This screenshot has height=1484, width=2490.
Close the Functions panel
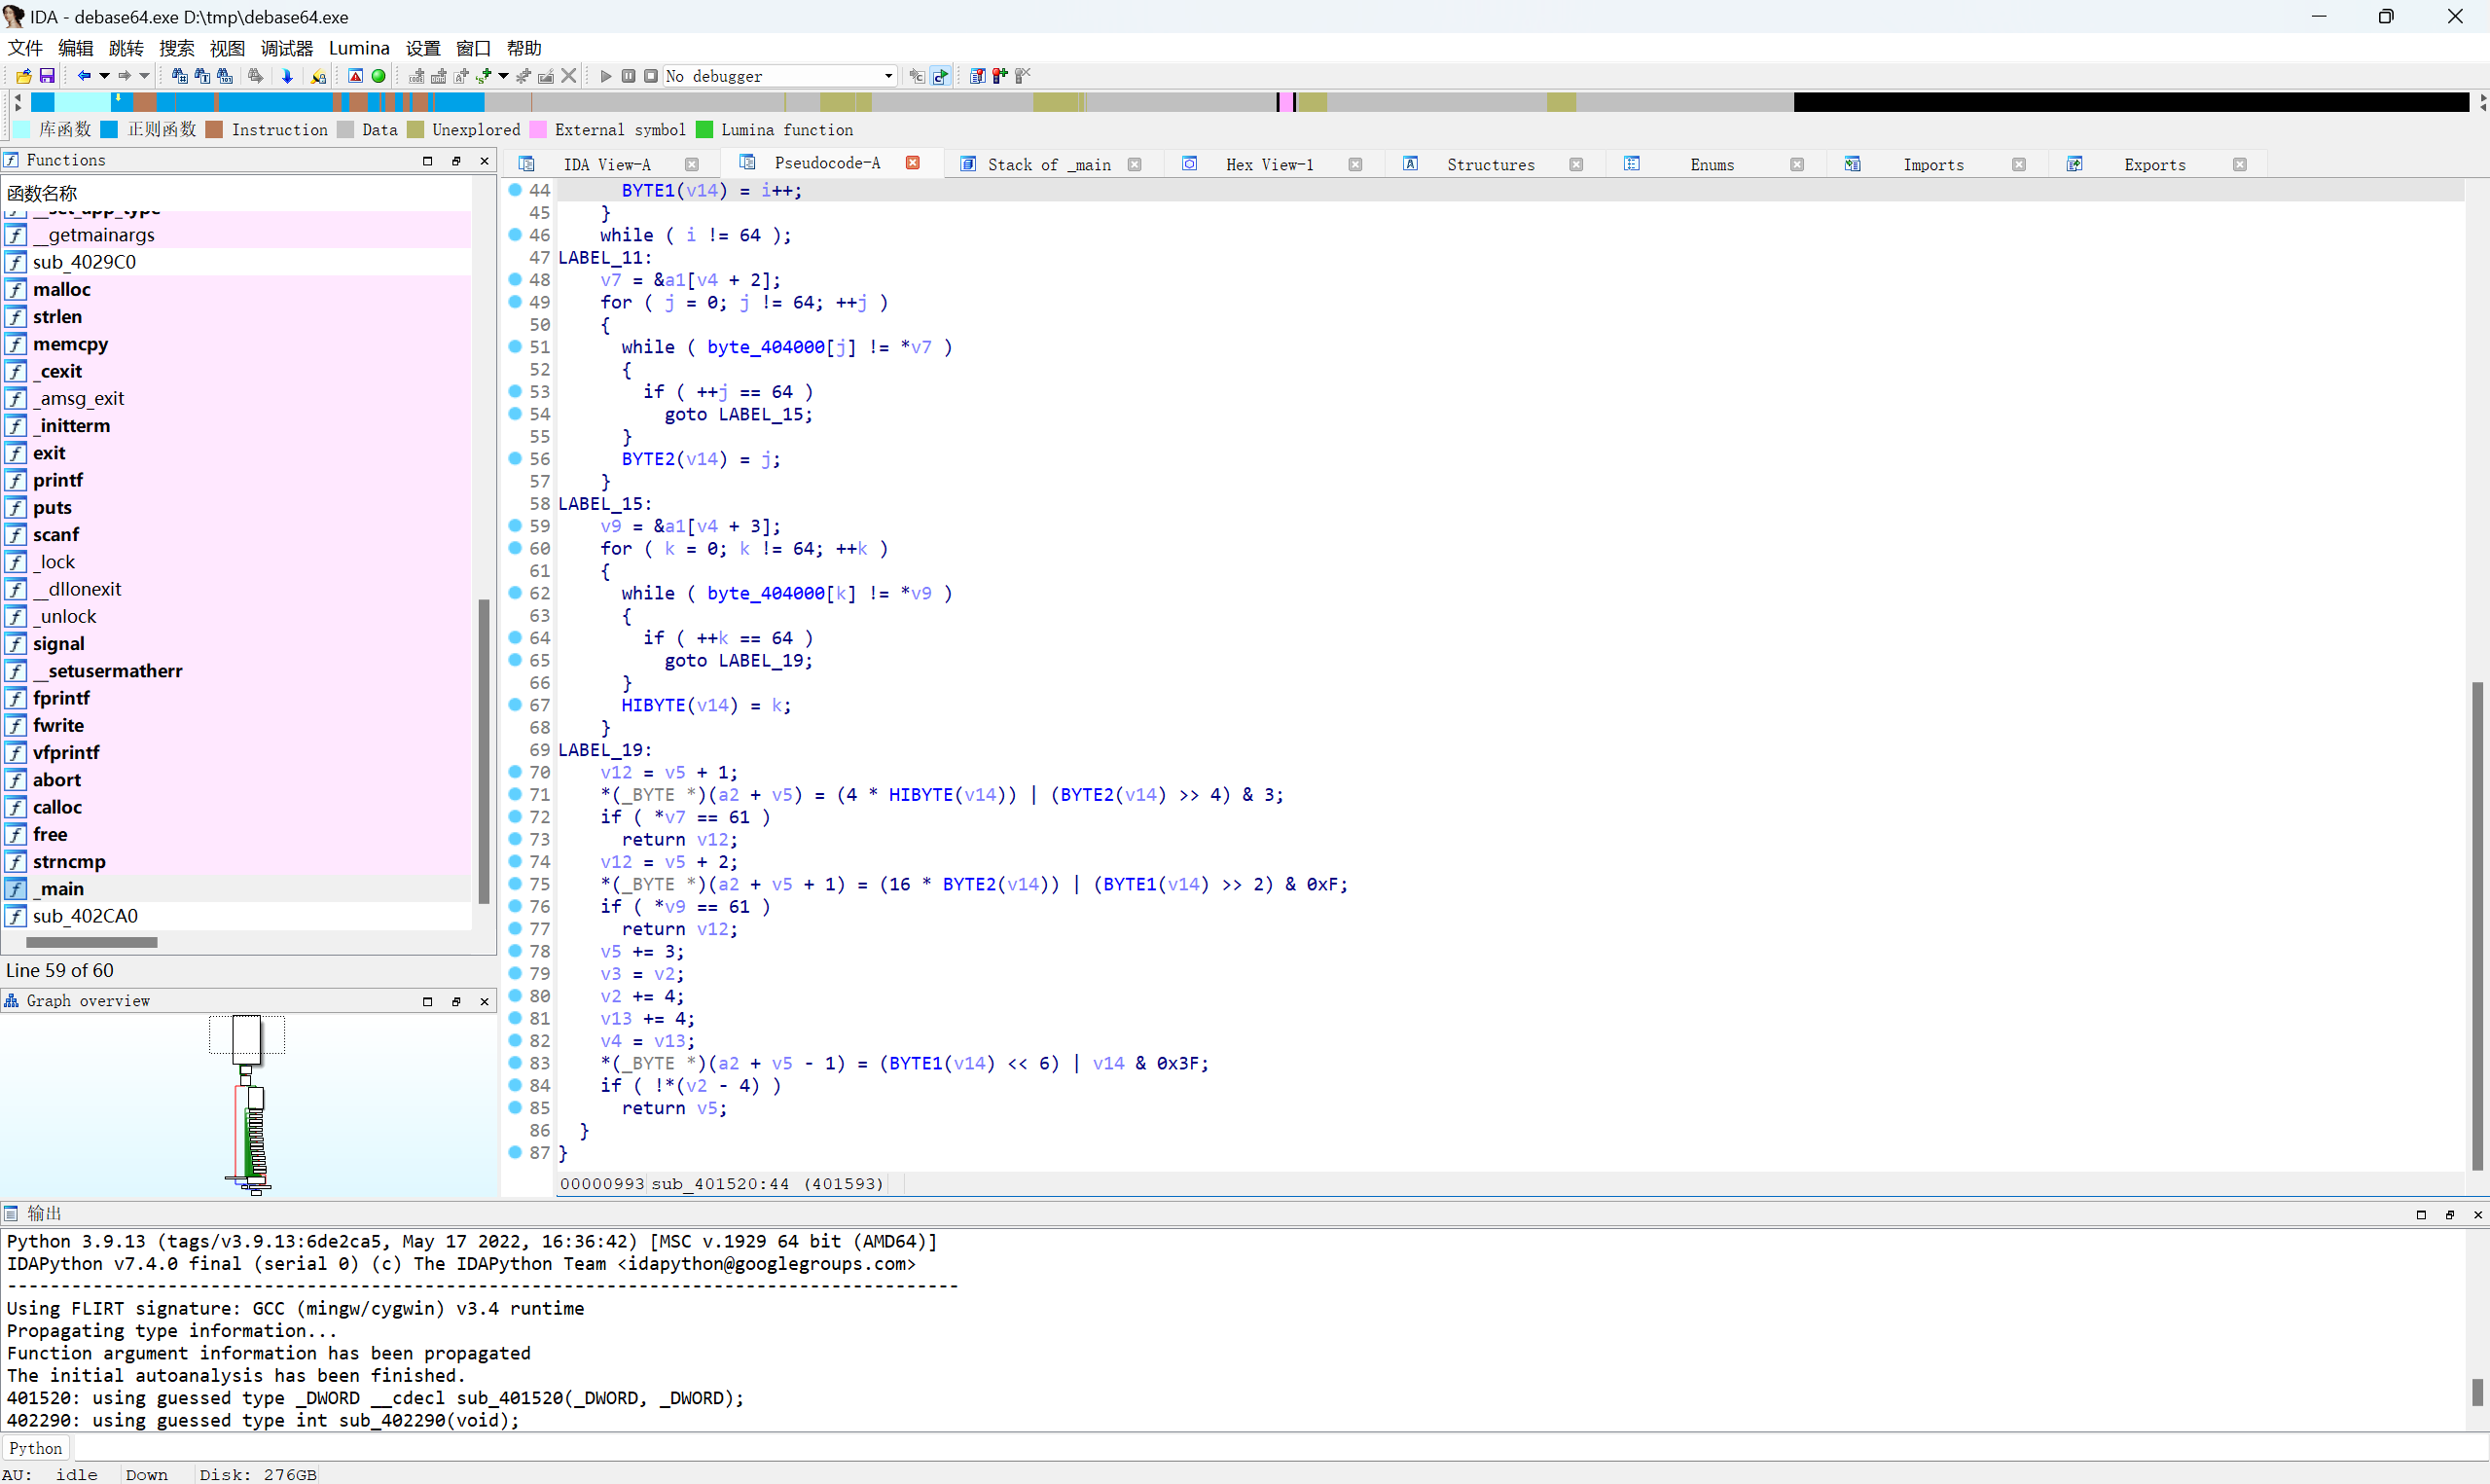coord(485,160)
